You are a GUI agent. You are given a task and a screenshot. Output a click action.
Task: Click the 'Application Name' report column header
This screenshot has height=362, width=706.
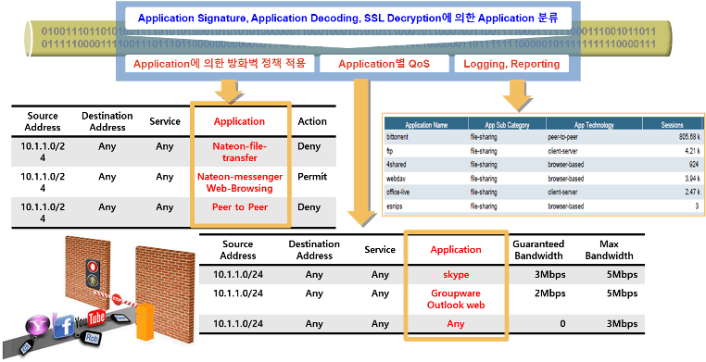[x=426, y=125]
